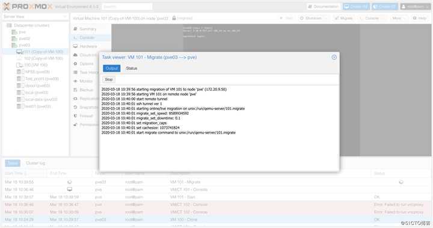Viewport: 433px width, 228px height.
Task: Click the Options gear icon
Action: (x=75, y=64)
